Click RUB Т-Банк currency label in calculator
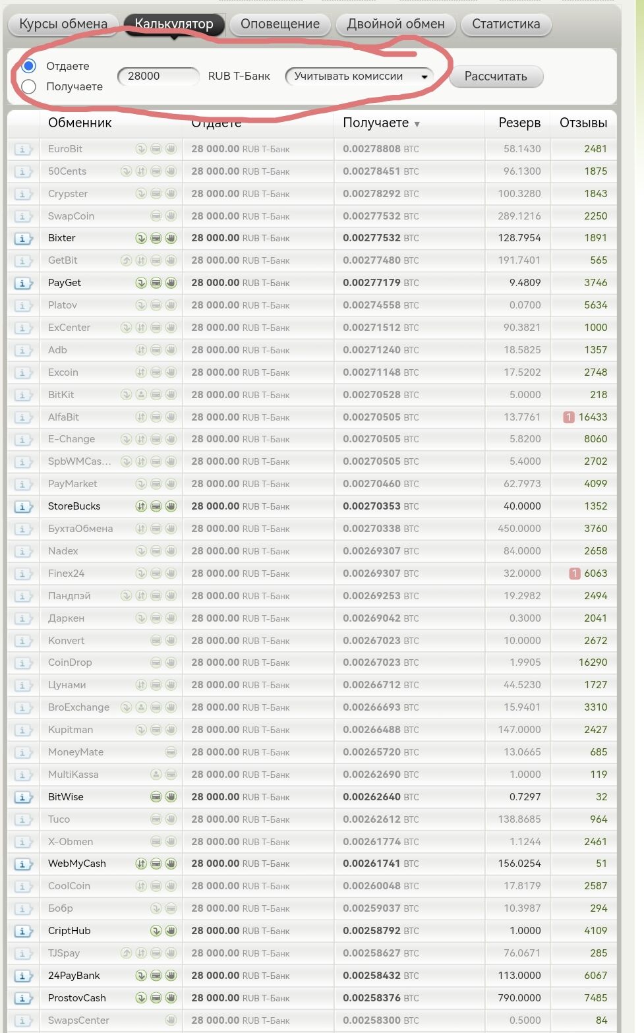 pyautogui.click(x=239, y=76)
